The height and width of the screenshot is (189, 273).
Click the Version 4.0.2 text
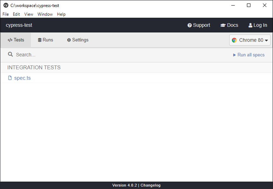point(124,185)
